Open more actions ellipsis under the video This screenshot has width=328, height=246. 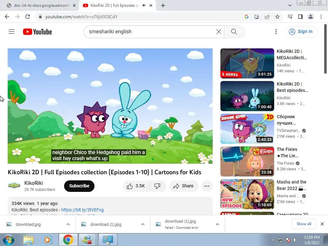pyautogui.click(x=207, y=186)
